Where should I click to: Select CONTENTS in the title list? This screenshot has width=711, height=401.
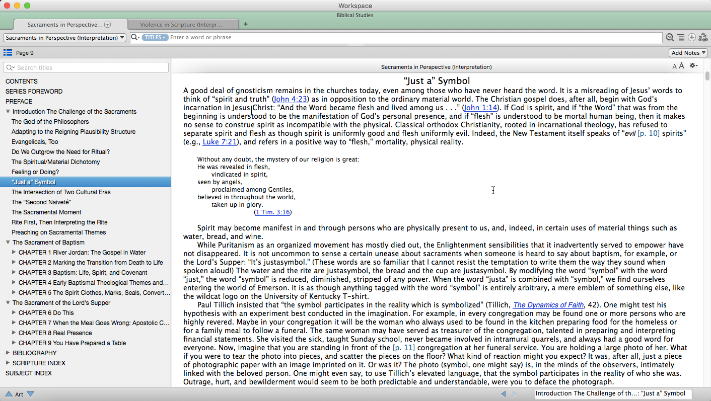pyautogui.click(x=22, y=82)
